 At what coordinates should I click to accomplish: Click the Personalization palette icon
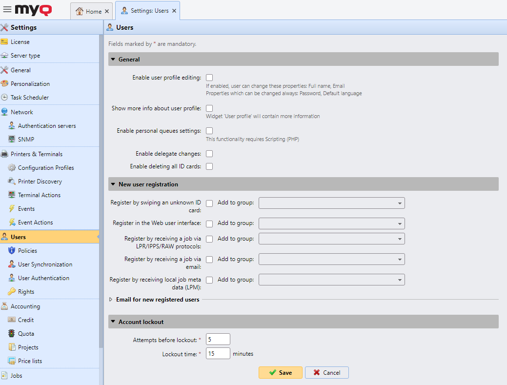pos(4,84)
